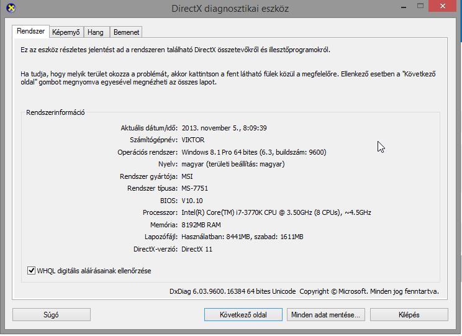Image resolution: width=462 pixels, height=336 pixels.
Task: Click the Intel Core i7-3770K processor text
Action: [276, 212]
